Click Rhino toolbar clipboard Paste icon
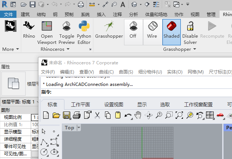 [x=118, y=115]
